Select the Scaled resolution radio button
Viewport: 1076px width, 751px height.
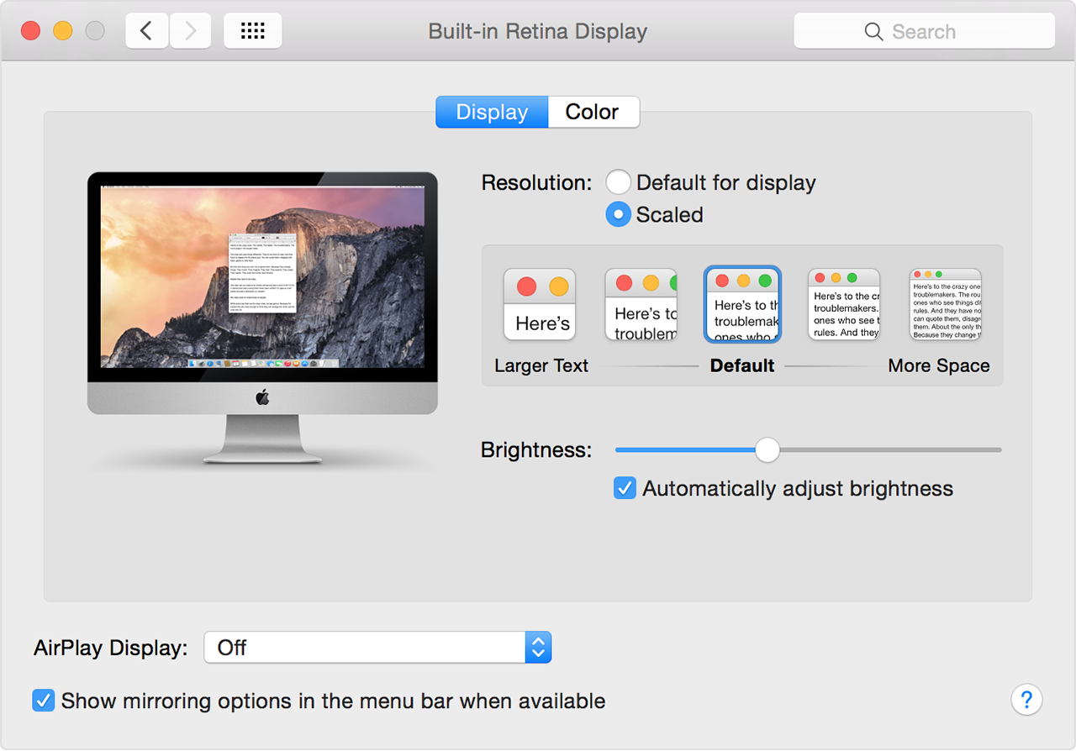(618, 214)
